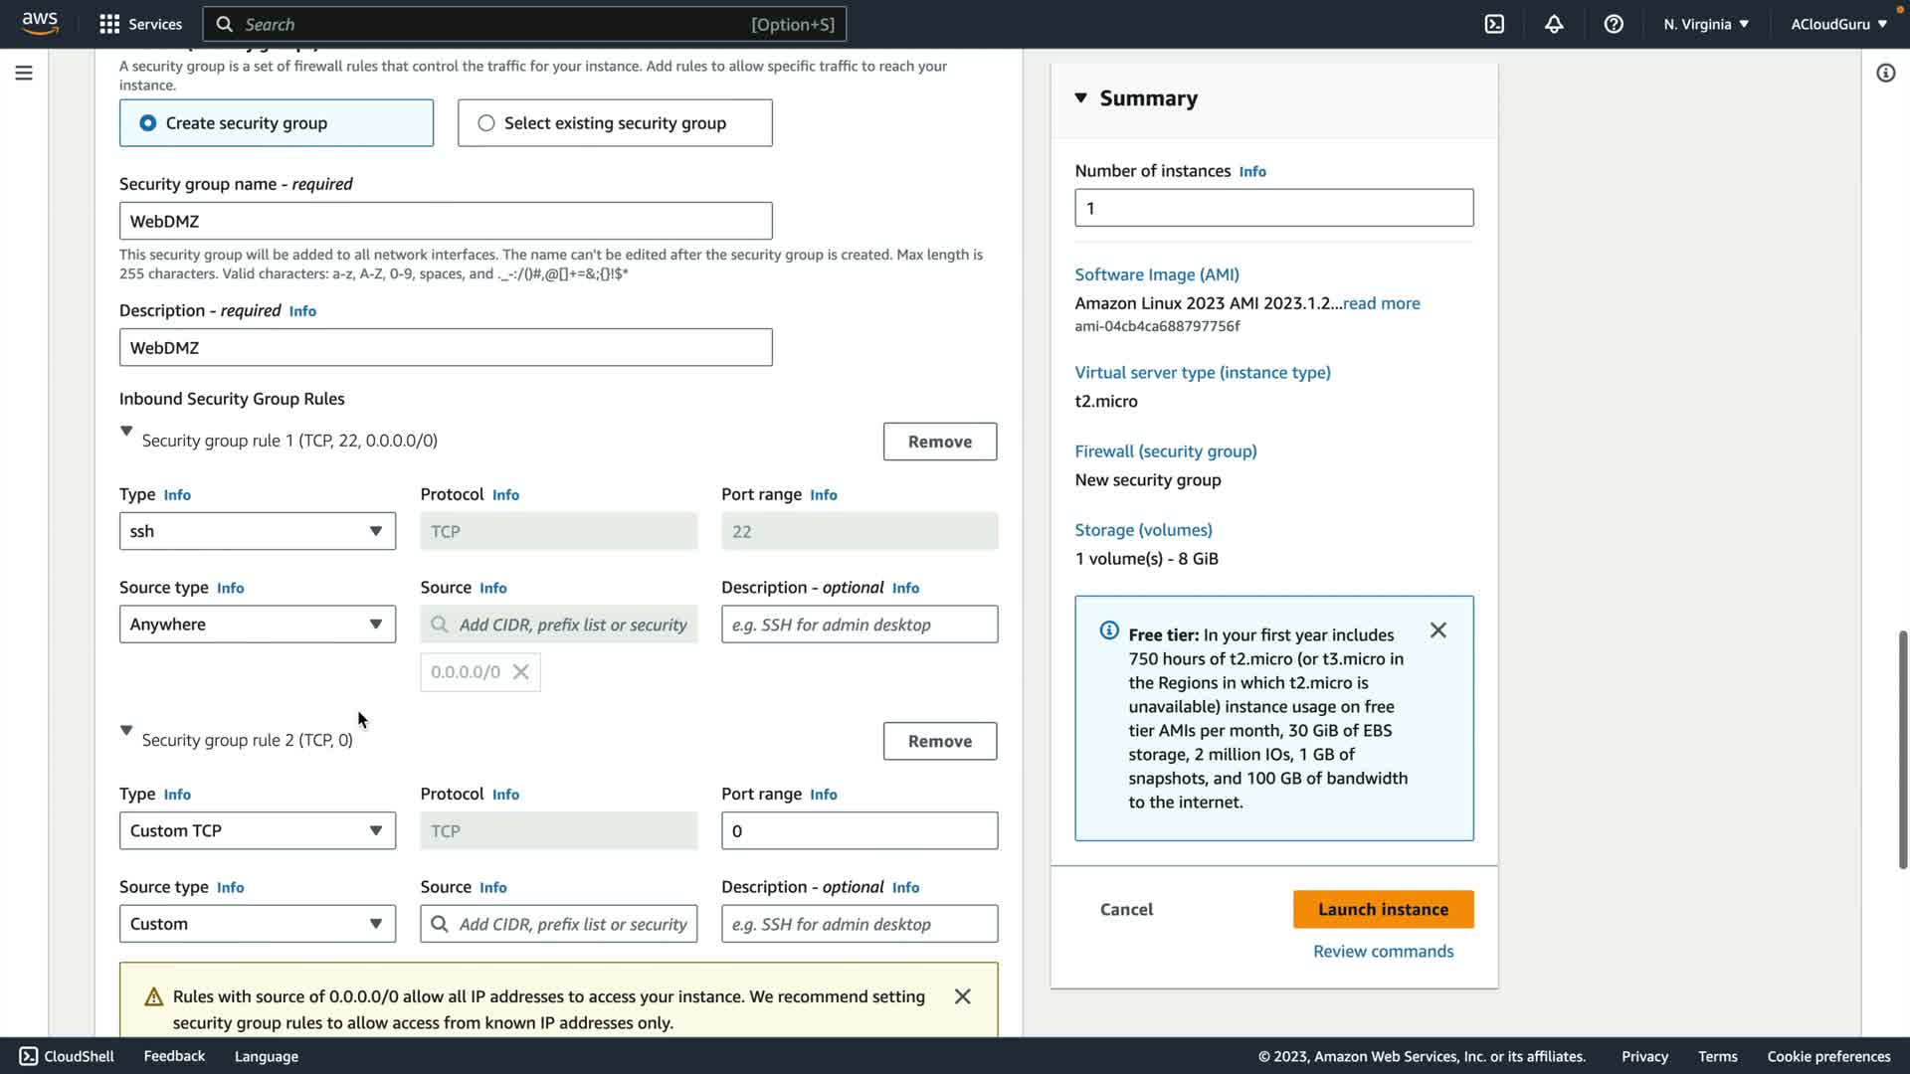This screenshot has width=1910, height=1074.
Task: Open the help question mark icon
Action: tap(1614, 24)
